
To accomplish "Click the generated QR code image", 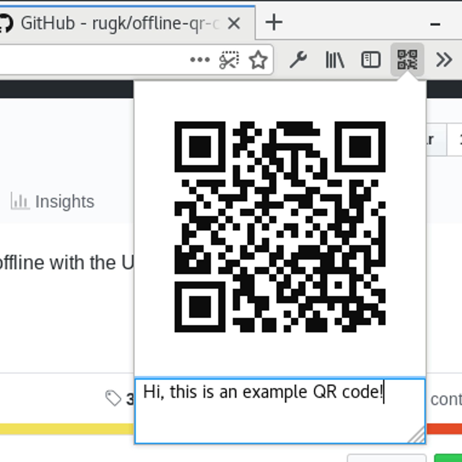I will click(x=280, y=227).
